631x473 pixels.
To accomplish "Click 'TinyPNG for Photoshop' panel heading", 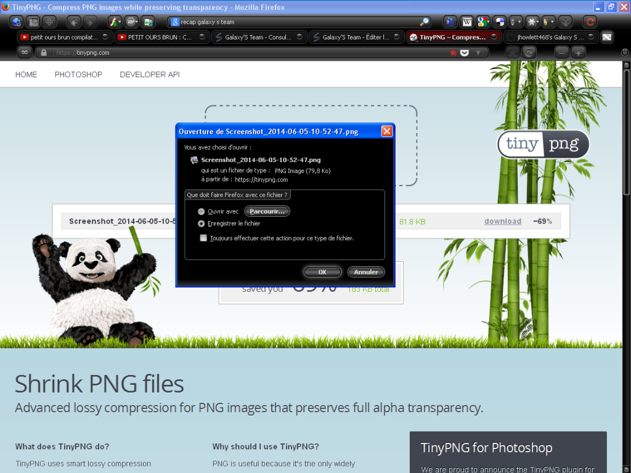I will pyautogui.click(x=486, y=448).
